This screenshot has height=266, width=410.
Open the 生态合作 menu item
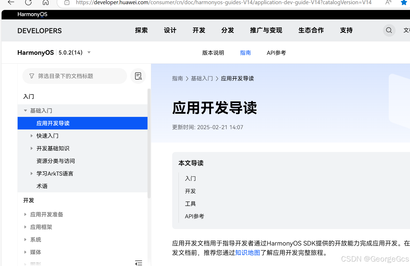pyautogui.click(x=311, y=30)
